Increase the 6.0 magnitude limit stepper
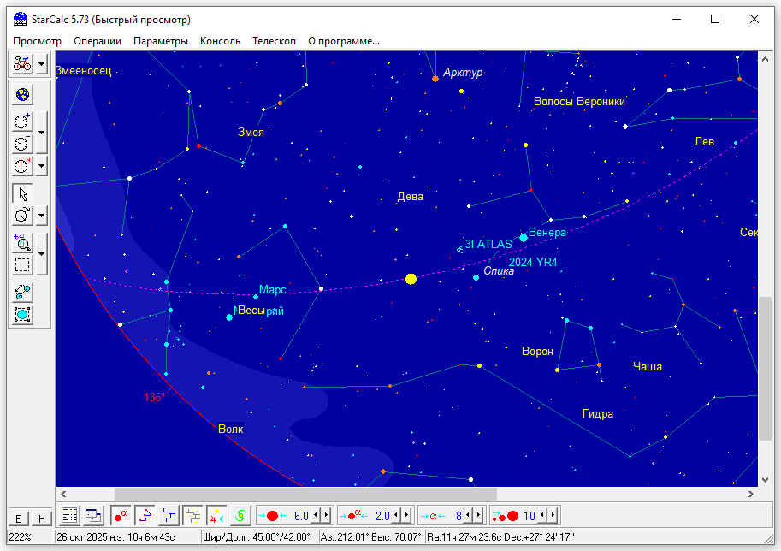 pyautogui.click(x=325, y=516)
